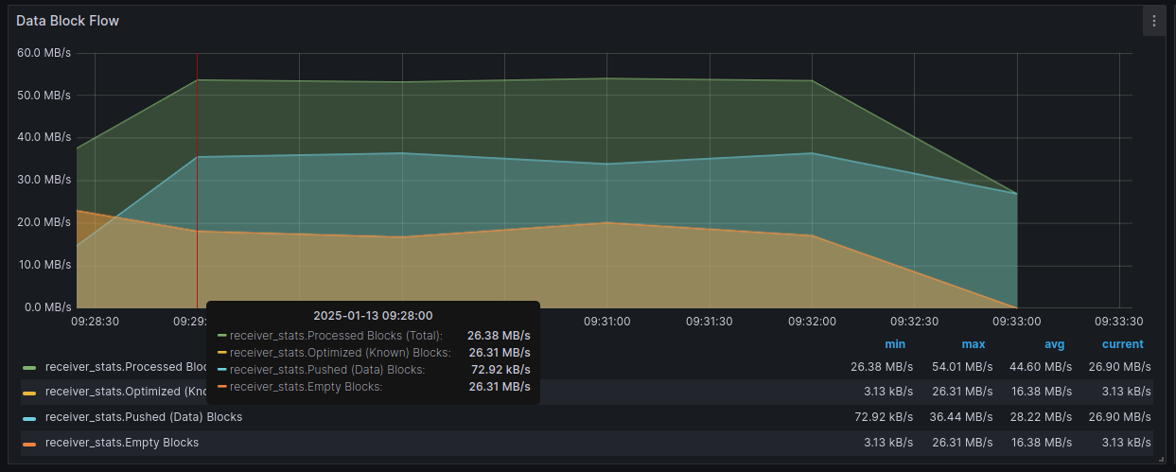Viewport: 1176px width, 472px height.
Task: Click the red time cursor line in graph
Action: [197, 180]
